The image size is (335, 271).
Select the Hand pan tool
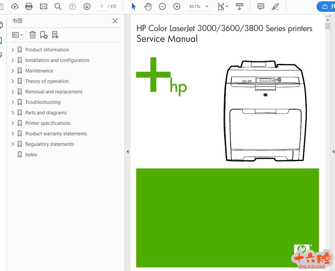[148, 7]
